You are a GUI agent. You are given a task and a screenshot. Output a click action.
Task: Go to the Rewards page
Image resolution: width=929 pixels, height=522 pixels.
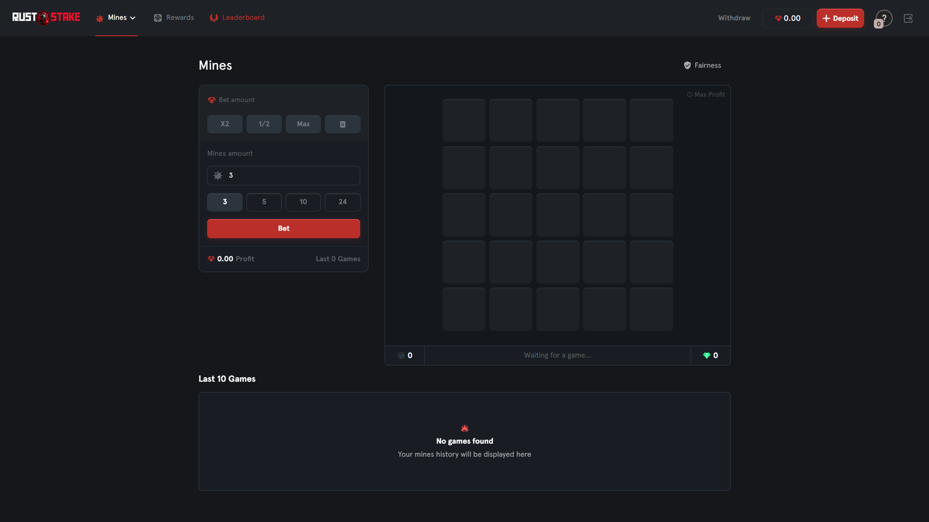click(174, 18)
